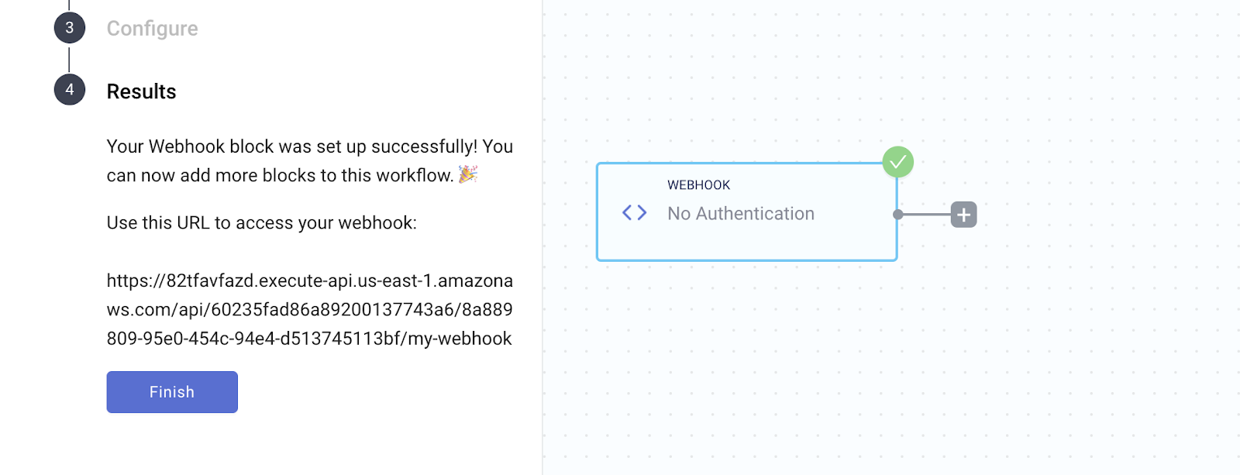1240x475 pixels.
Task: Click the code brackets webhook icon
Action: coord(634,212)
